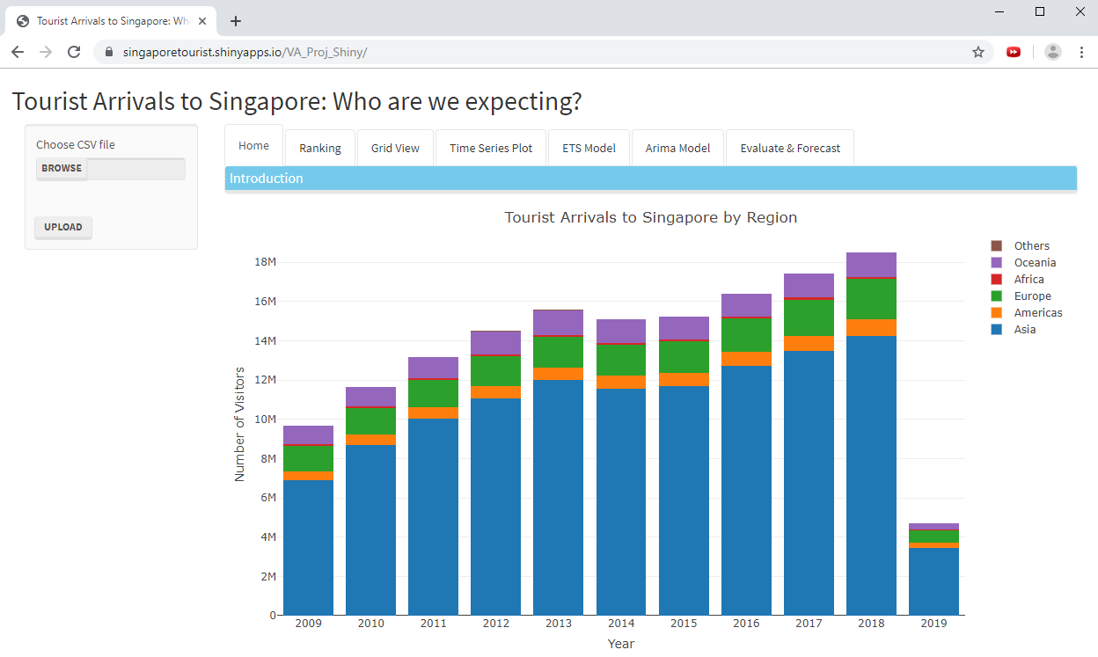
Task: Open the red YouTube extension icon
Action: click(1014, 52)
